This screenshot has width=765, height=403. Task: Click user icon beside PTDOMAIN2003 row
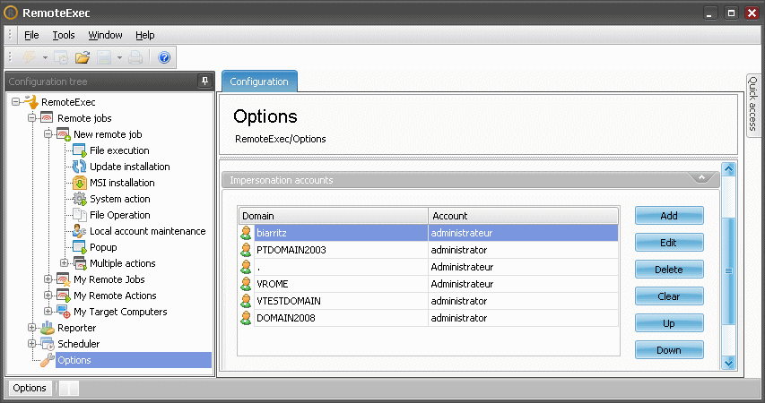[x=247, y=250]
